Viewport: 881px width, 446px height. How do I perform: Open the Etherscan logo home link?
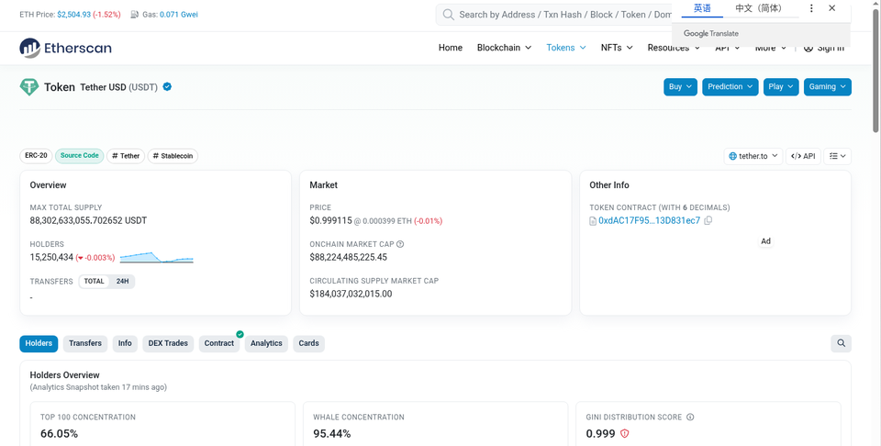point(65,48)
